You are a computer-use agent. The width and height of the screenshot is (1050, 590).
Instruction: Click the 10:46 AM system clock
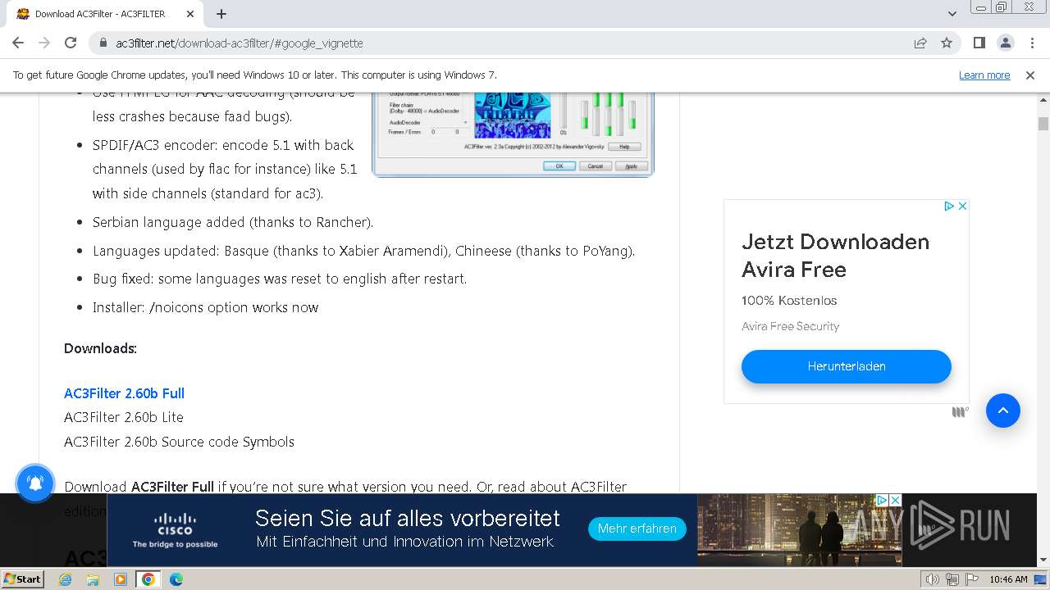click(x=1008, y=579)
